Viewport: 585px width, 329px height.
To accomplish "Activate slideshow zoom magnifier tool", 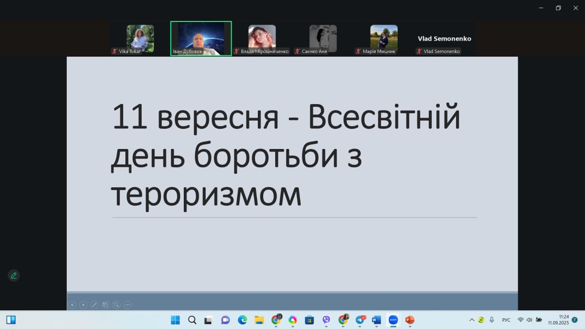I will coord(117,305).
